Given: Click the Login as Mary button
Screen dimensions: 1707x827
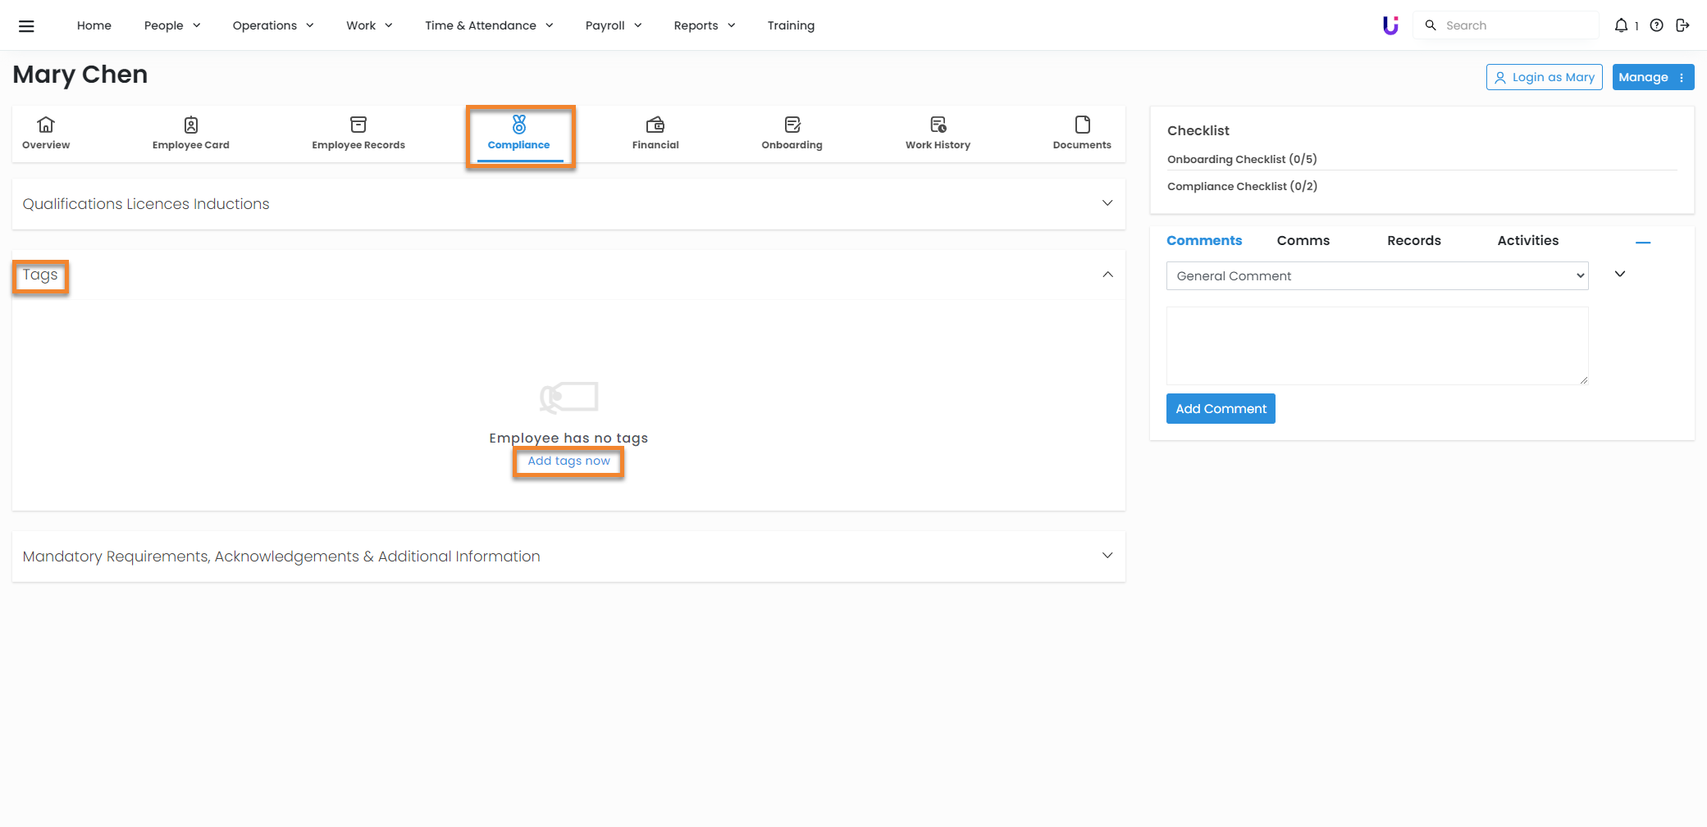Looking at the screenshot, I should point(1544,77).
